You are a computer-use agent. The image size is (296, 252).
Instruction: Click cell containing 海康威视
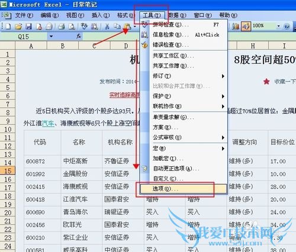click(82, 186)
